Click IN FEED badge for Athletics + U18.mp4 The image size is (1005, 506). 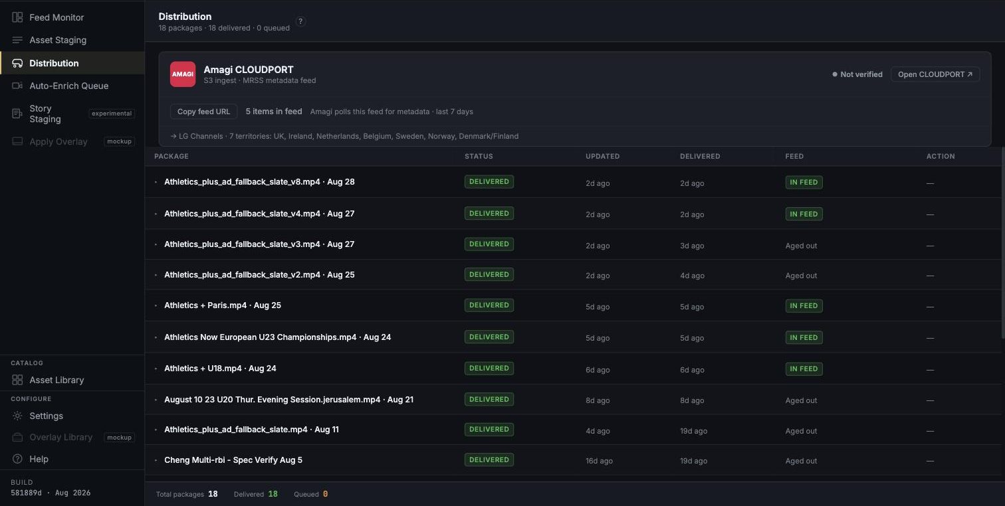tap(804, 369)
